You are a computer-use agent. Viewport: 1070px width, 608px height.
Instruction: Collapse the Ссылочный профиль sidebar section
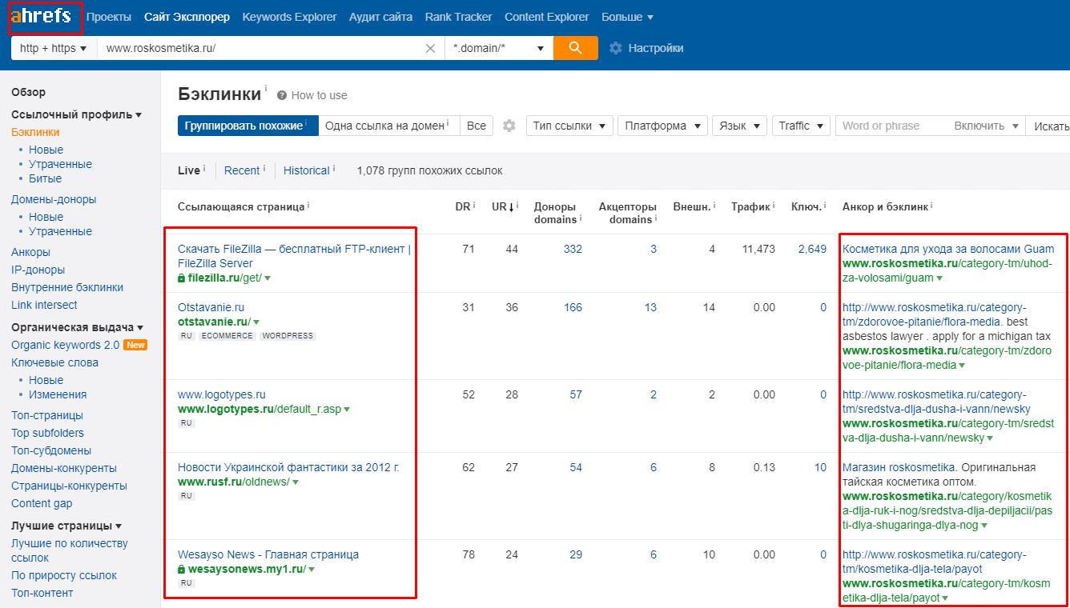pos(76,114)
